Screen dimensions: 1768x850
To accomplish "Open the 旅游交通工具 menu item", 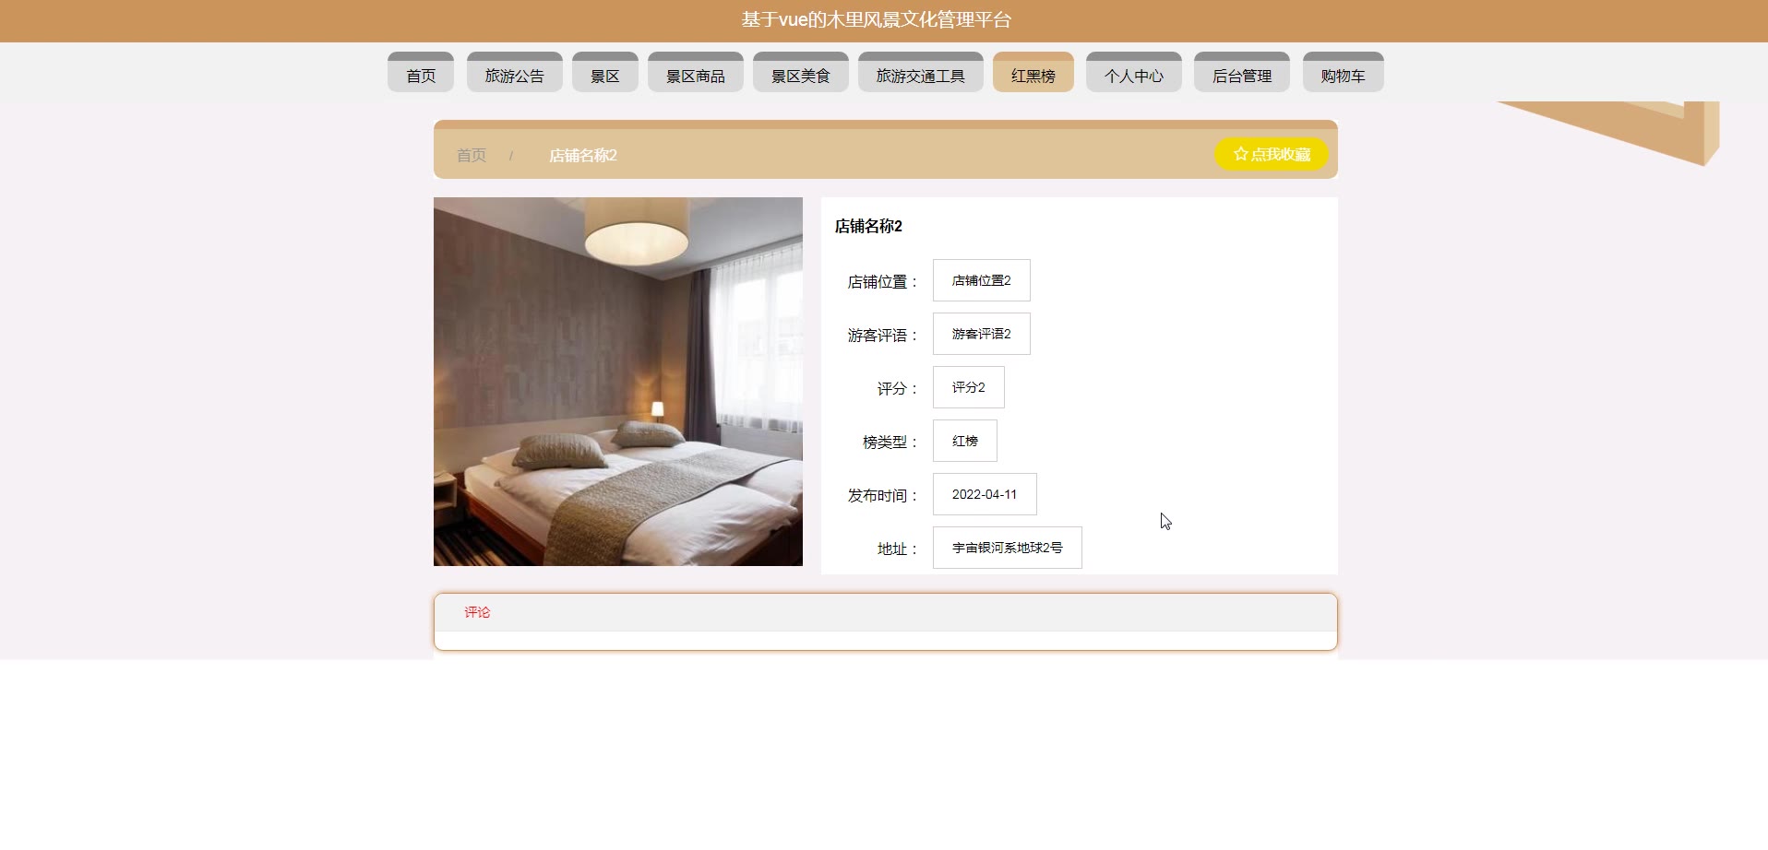I will (x=920, y=73).
